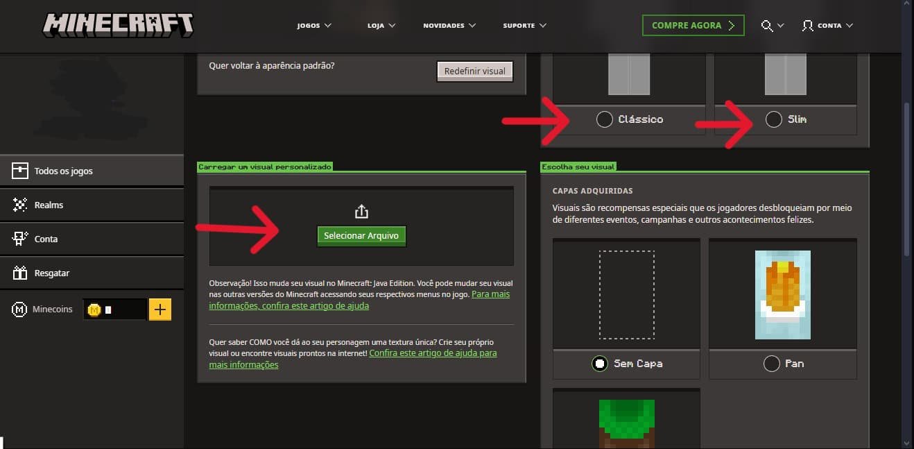Expand the LOJA menu
Viewport: 914px width, 449px height.
381,26
